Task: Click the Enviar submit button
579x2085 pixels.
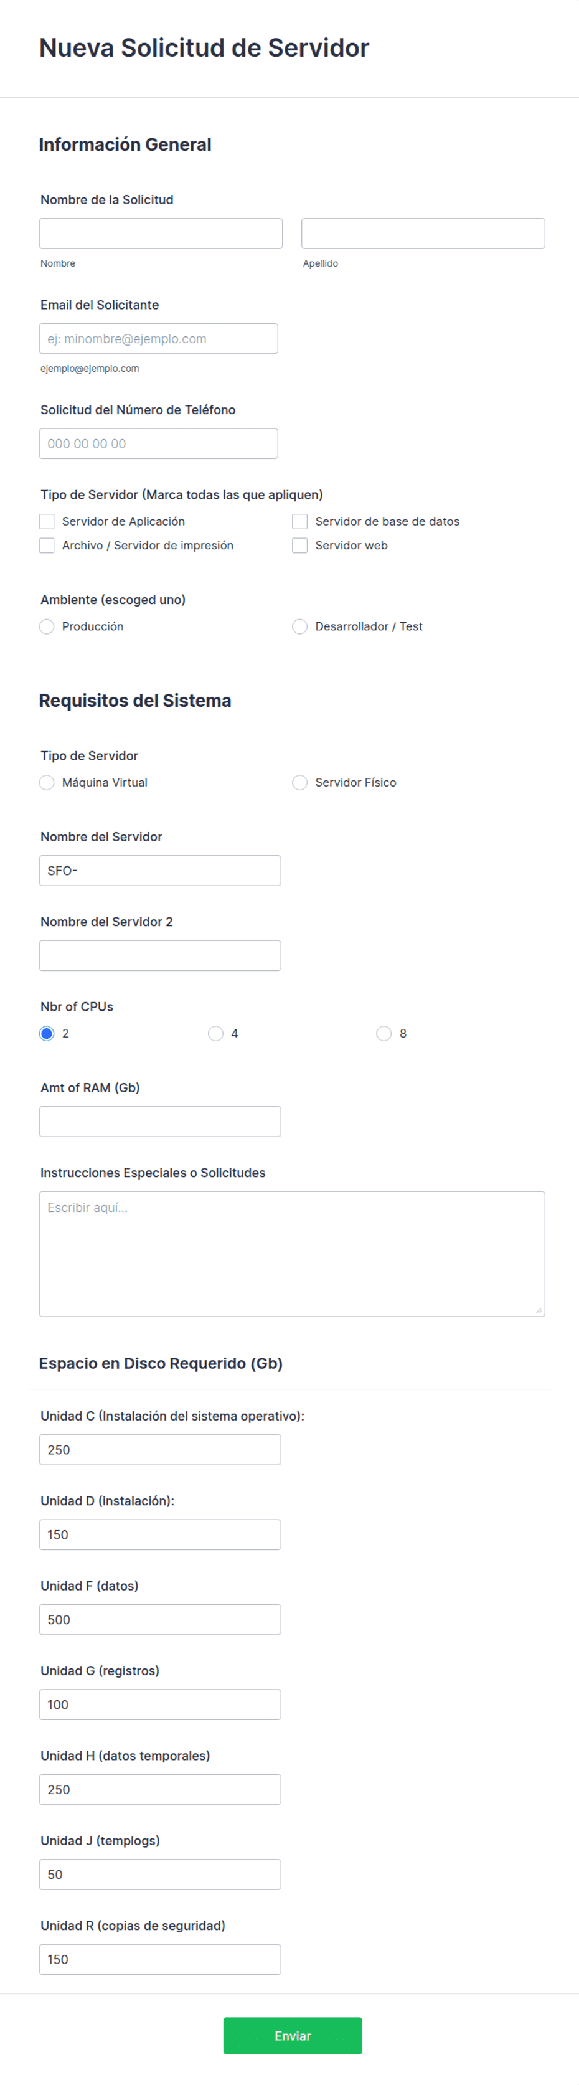Action: 293,2036
